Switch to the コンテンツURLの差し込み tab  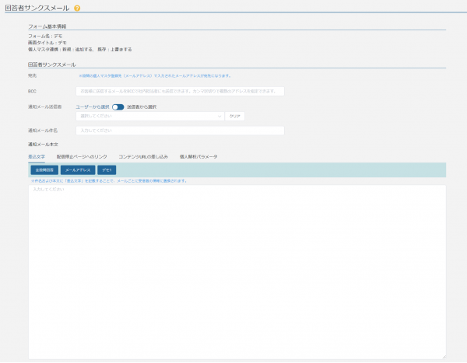(x=142, y=156)
